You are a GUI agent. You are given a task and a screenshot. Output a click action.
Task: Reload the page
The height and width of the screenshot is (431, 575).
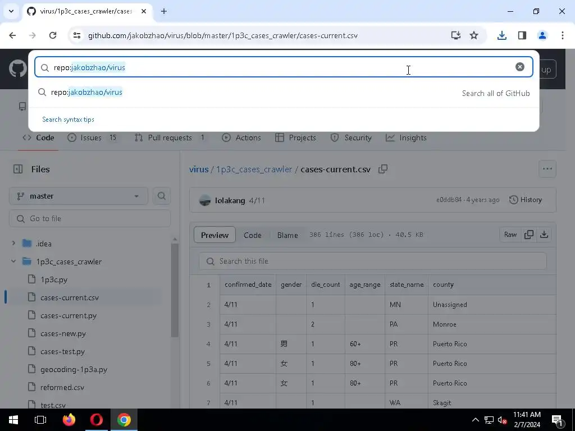coord(53,35)
